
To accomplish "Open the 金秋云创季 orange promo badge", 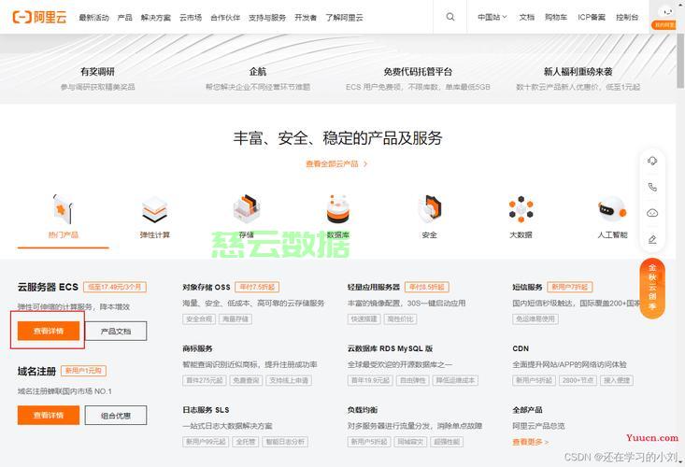I will point(652,288).
